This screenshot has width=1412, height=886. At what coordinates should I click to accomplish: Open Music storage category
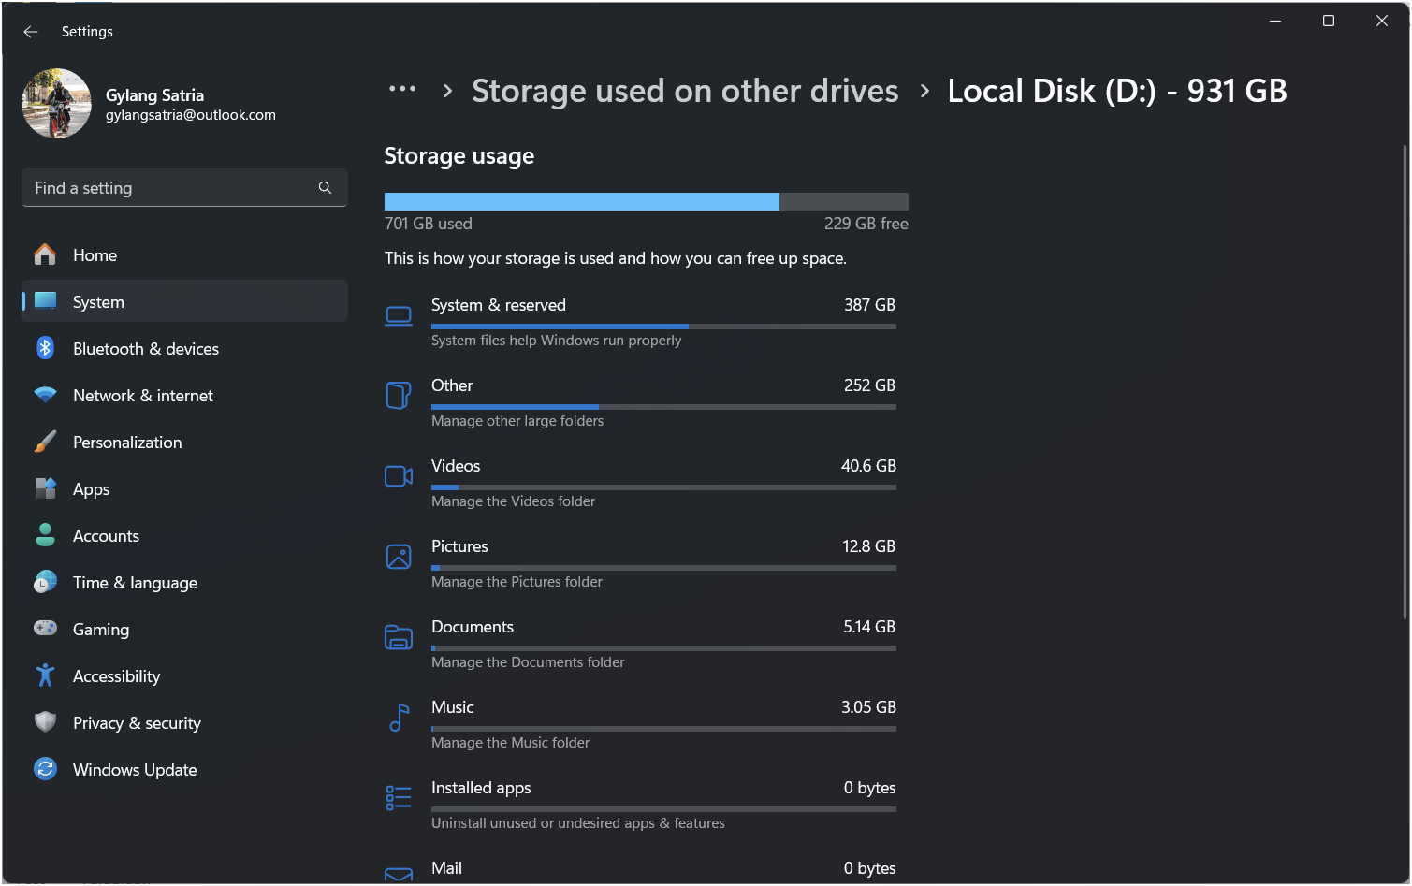[641, 724]
